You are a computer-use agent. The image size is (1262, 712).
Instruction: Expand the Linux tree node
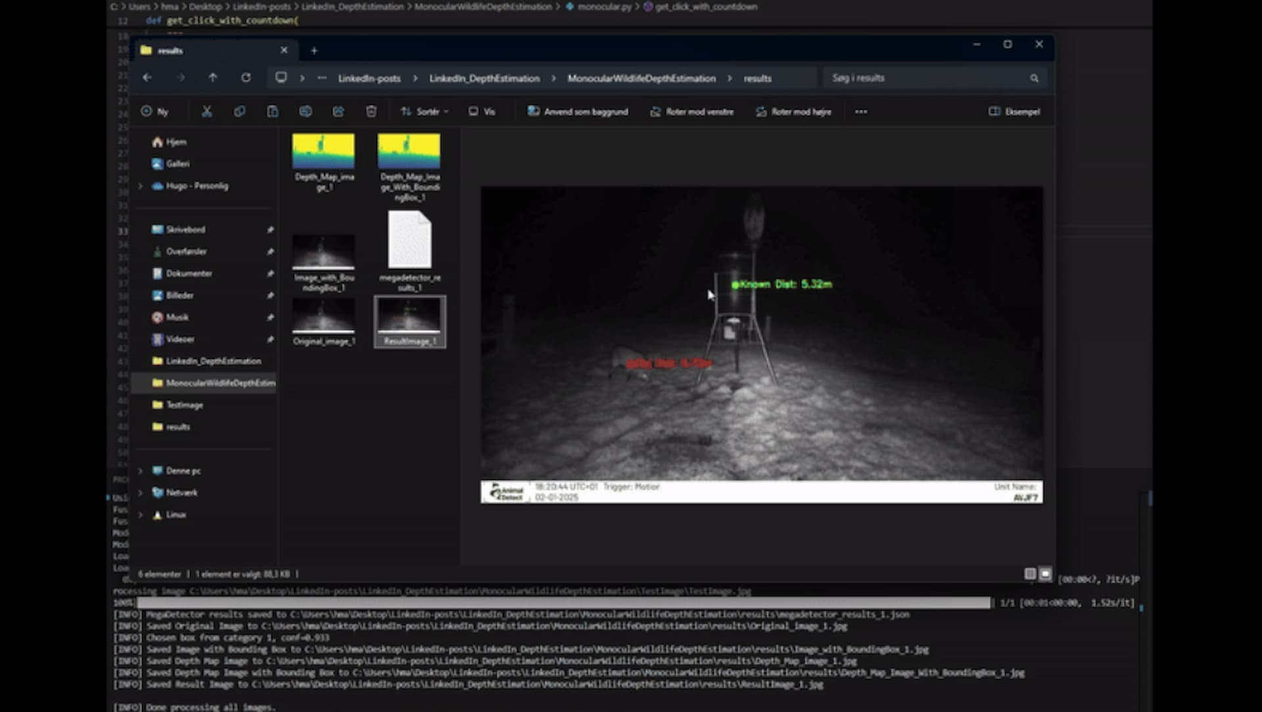click(140, 515)
